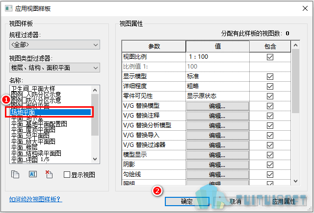This screenshot has width=314, height=213.
Task: Click 编辑 button for V/G 替换注释
Action: click(x=217, y=116)
